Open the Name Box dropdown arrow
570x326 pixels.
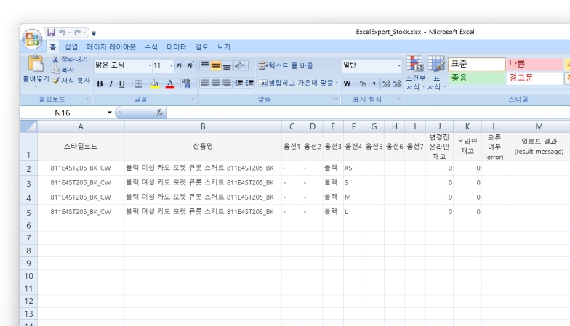pos(110,113)
